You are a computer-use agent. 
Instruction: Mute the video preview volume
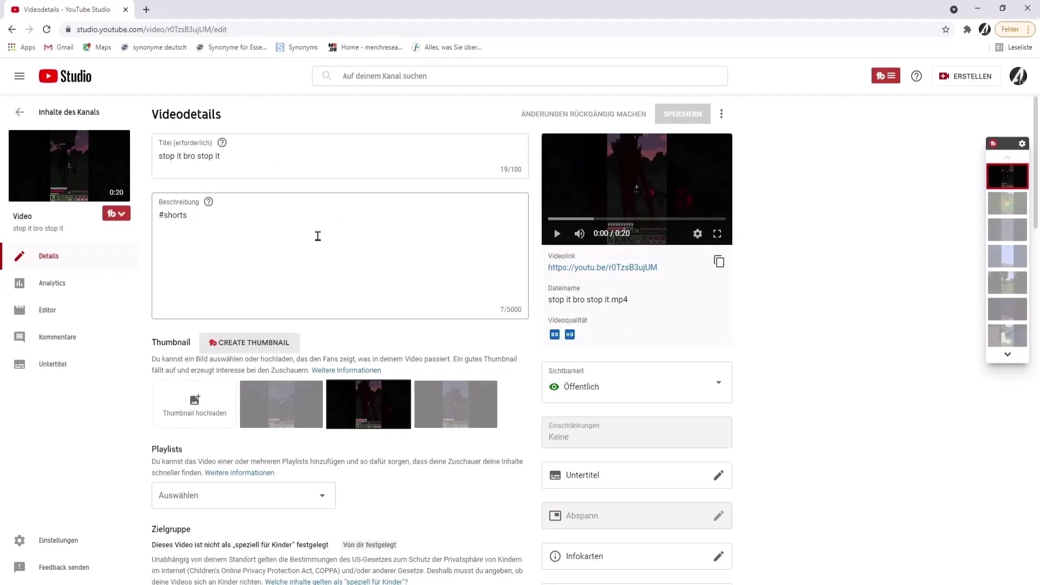click(579, 234)
